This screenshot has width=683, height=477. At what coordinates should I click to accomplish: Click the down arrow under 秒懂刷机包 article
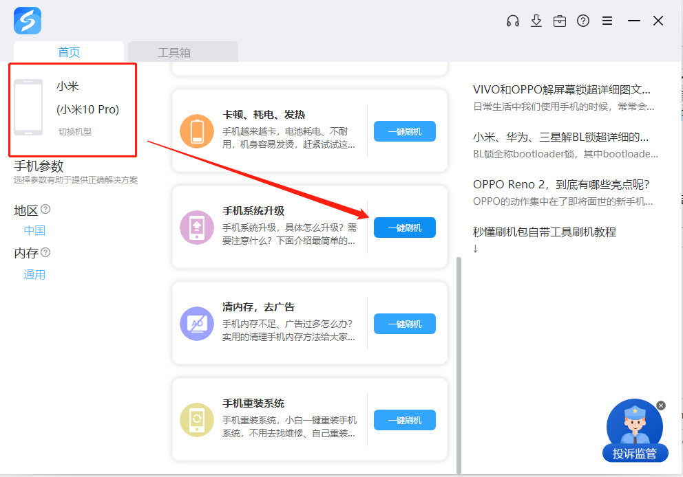(x=476, y=249)
